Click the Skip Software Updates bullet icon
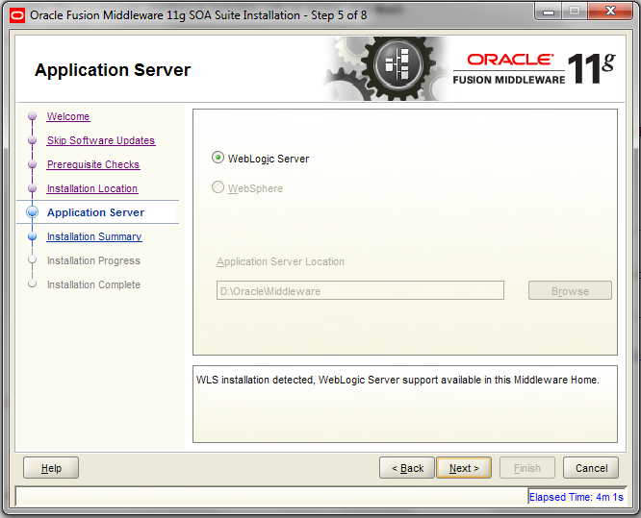The height and width of the screenshot is (518, 641). click(x=33, y=140)
